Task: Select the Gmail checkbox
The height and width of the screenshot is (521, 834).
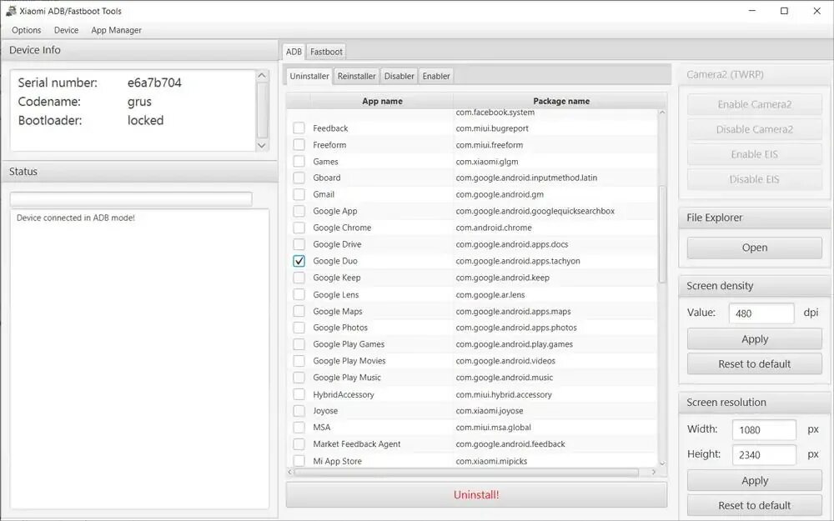Action: click(299, 194)
